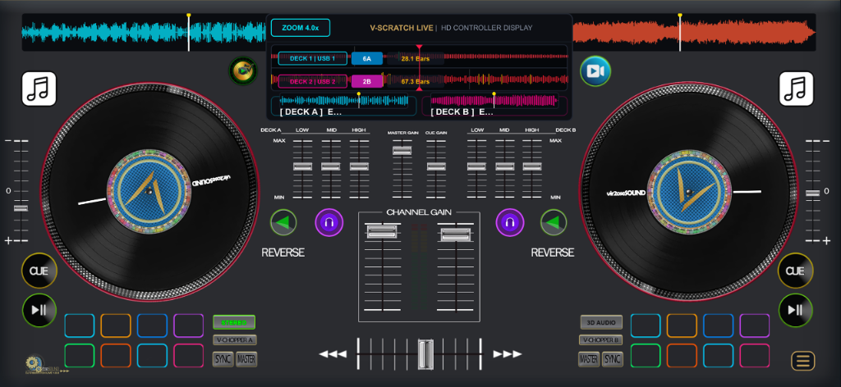Toggle Deck A headphone cue monitor

pos(329,222)
